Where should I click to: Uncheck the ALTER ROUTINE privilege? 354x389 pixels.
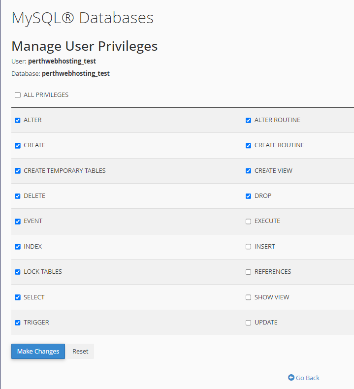[x=248, y=120]
